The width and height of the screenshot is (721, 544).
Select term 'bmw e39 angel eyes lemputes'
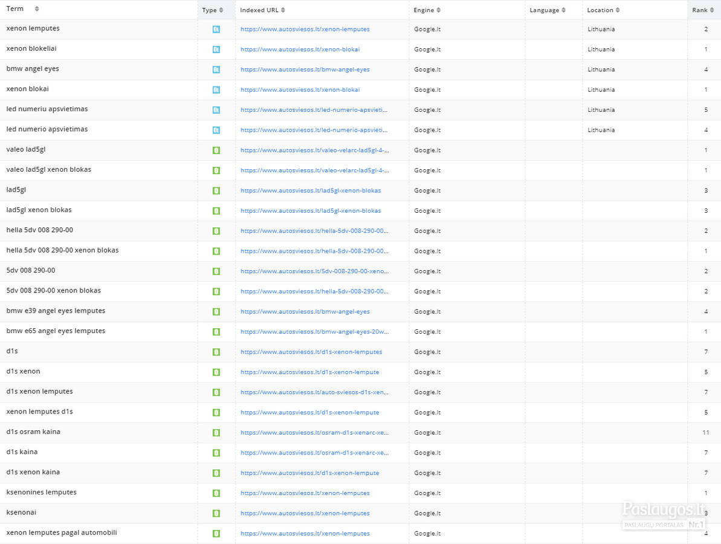click(x=56, y=311)
